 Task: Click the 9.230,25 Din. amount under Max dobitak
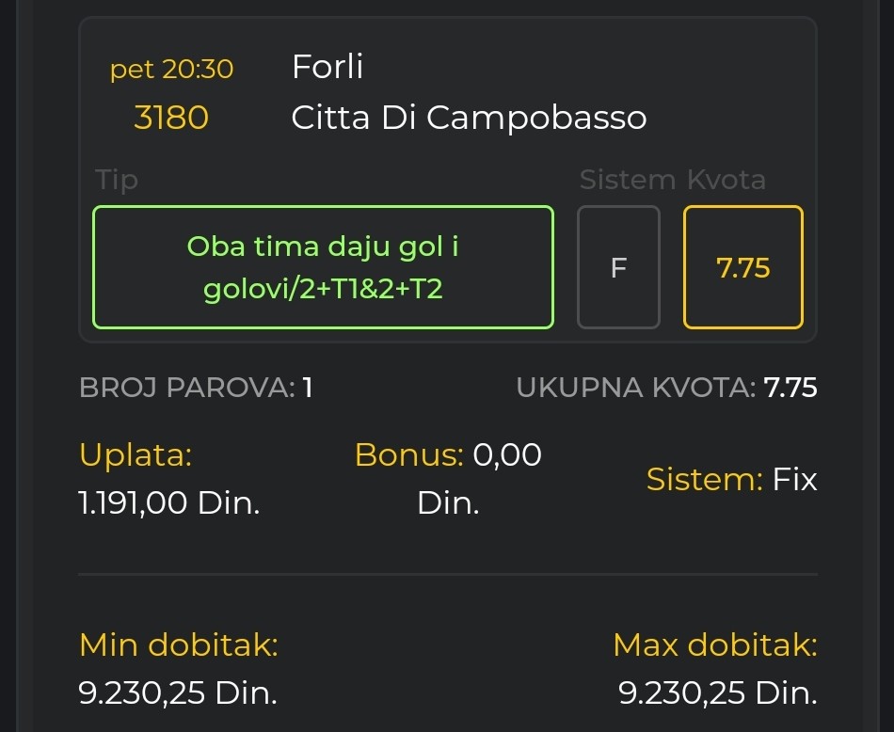(718, 693)
